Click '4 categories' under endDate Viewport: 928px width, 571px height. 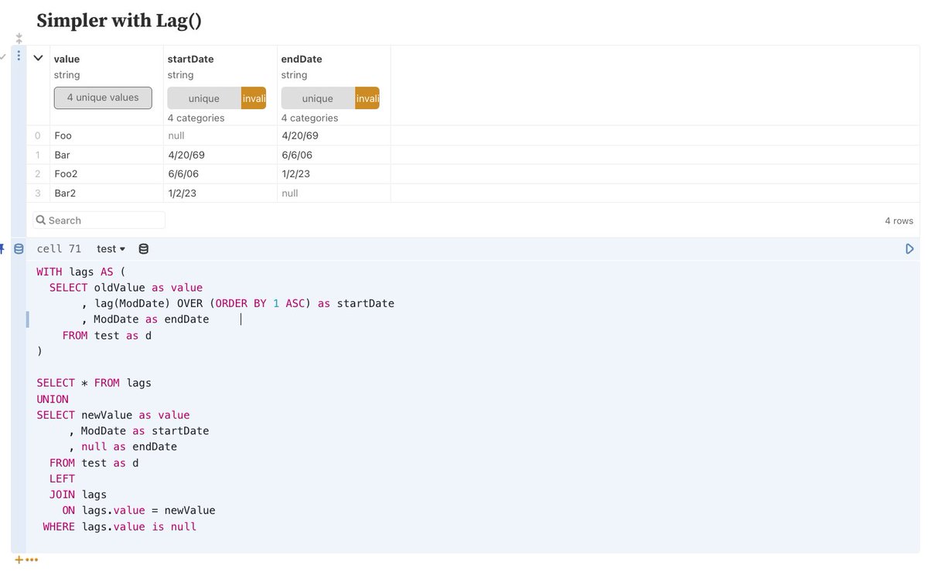[x=309, y=118]
